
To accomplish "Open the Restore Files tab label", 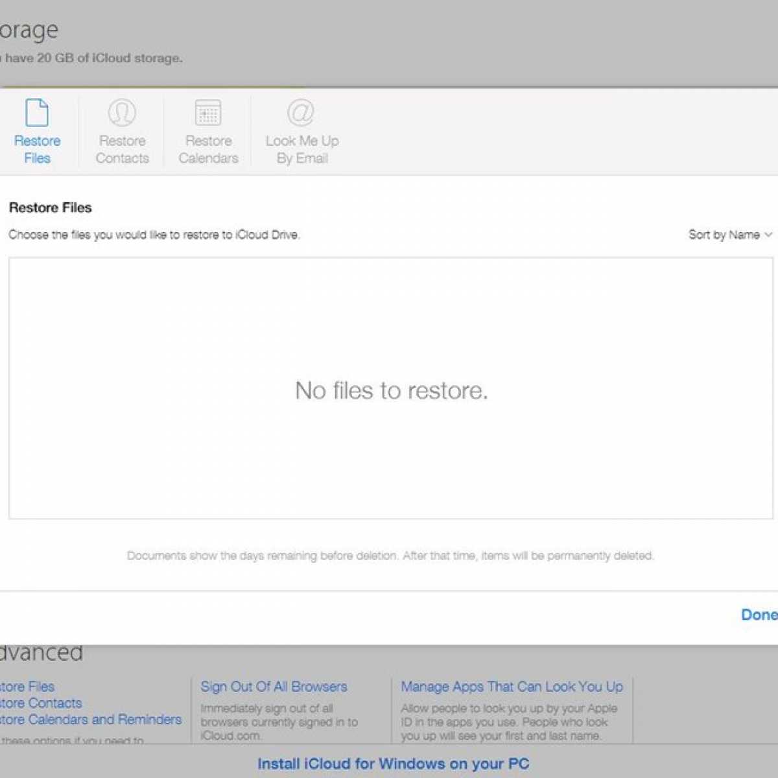I will [x=37, y=149].
